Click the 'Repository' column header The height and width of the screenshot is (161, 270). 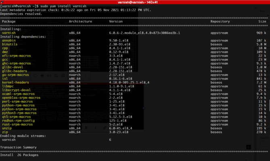tap(220, 21)
